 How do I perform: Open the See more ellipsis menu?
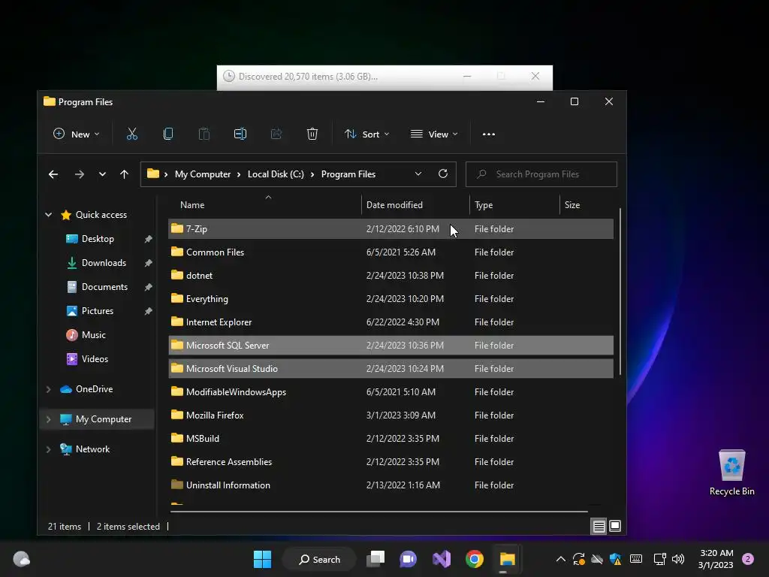click(488, 134)
